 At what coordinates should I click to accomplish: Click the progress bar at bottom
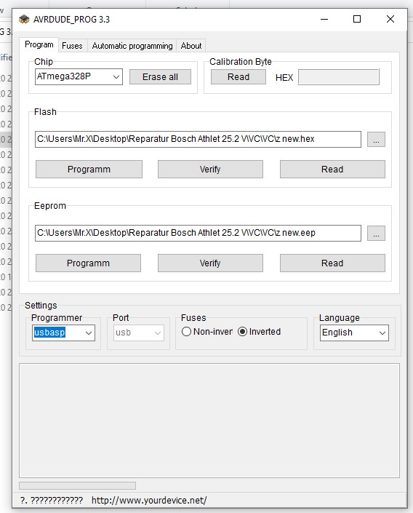coord(77,485)
